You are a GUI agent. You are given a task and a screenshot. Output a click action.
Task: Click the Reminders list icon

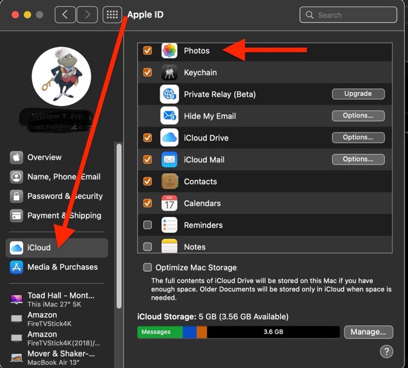169,225
